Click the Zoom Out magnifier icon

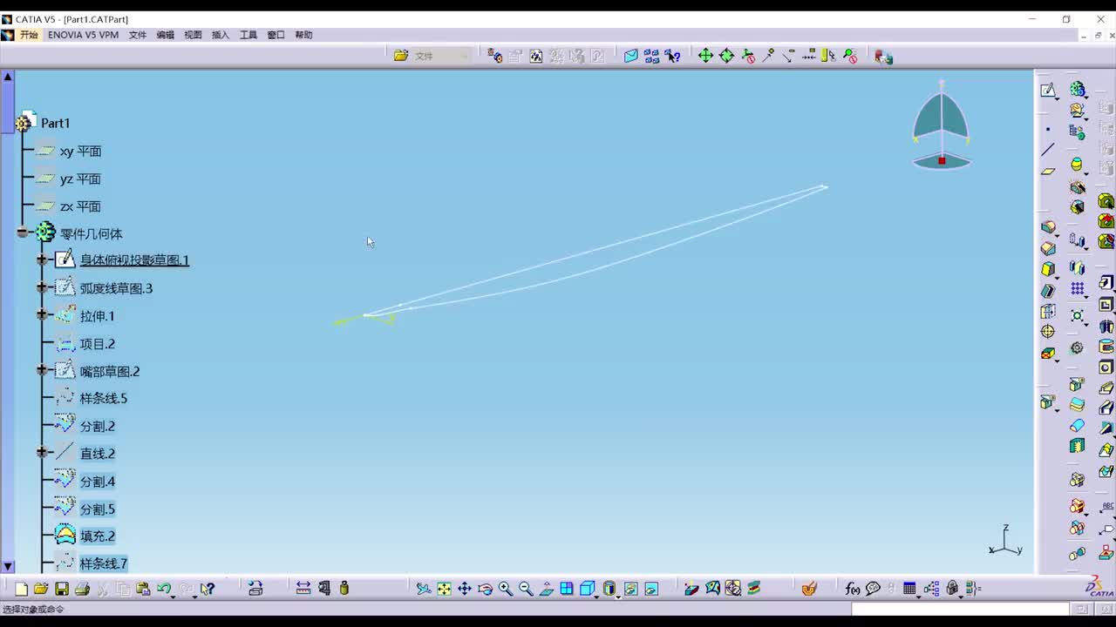click(526, 589)
